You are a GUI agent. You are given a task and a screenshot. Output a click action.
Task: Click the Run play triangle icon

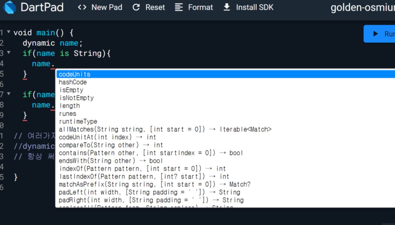(x=375, y=34)
